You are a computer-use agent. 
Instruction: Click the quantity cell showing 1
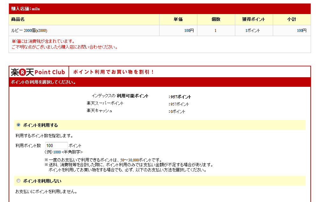[216, 31]
